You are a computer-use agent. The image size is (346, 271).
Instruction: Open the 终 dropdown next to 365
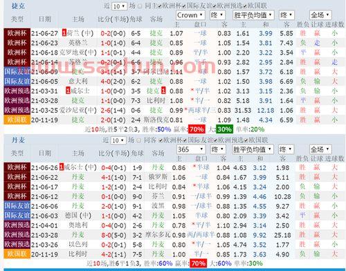tap(218, 149)
